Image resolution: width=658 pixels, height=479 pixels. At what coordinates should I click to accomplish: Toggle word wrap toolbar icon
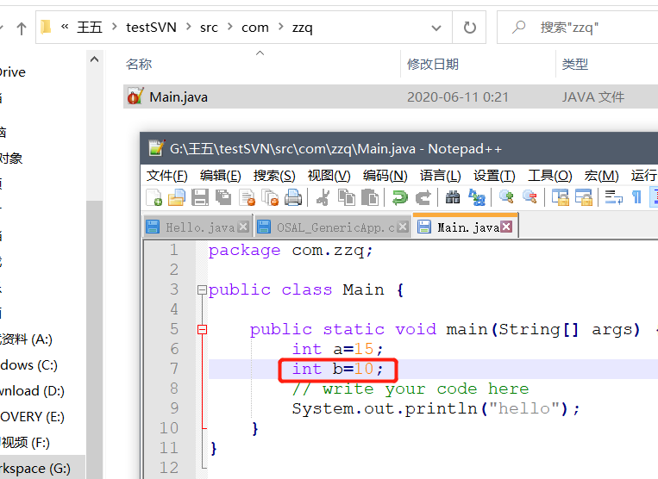coord(613,197)
